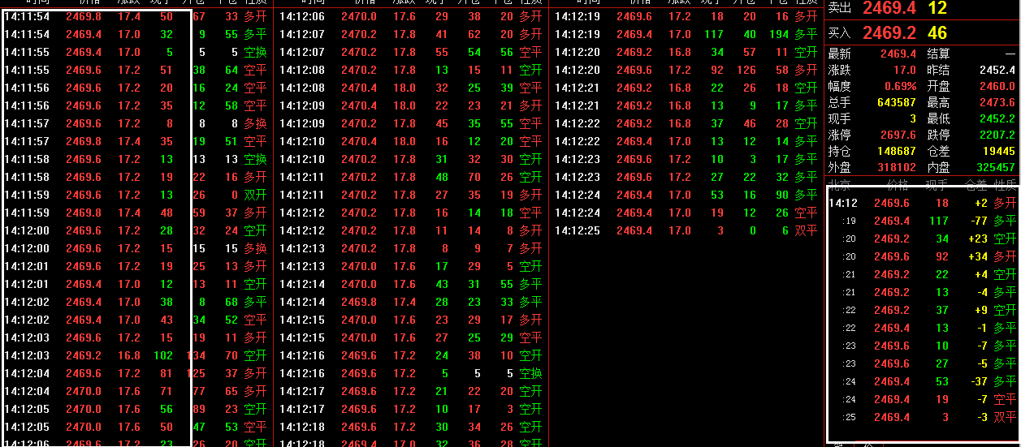
Task: Click the 昨结 previous settlement 2452.4
Action: click(x=997, y=71)
